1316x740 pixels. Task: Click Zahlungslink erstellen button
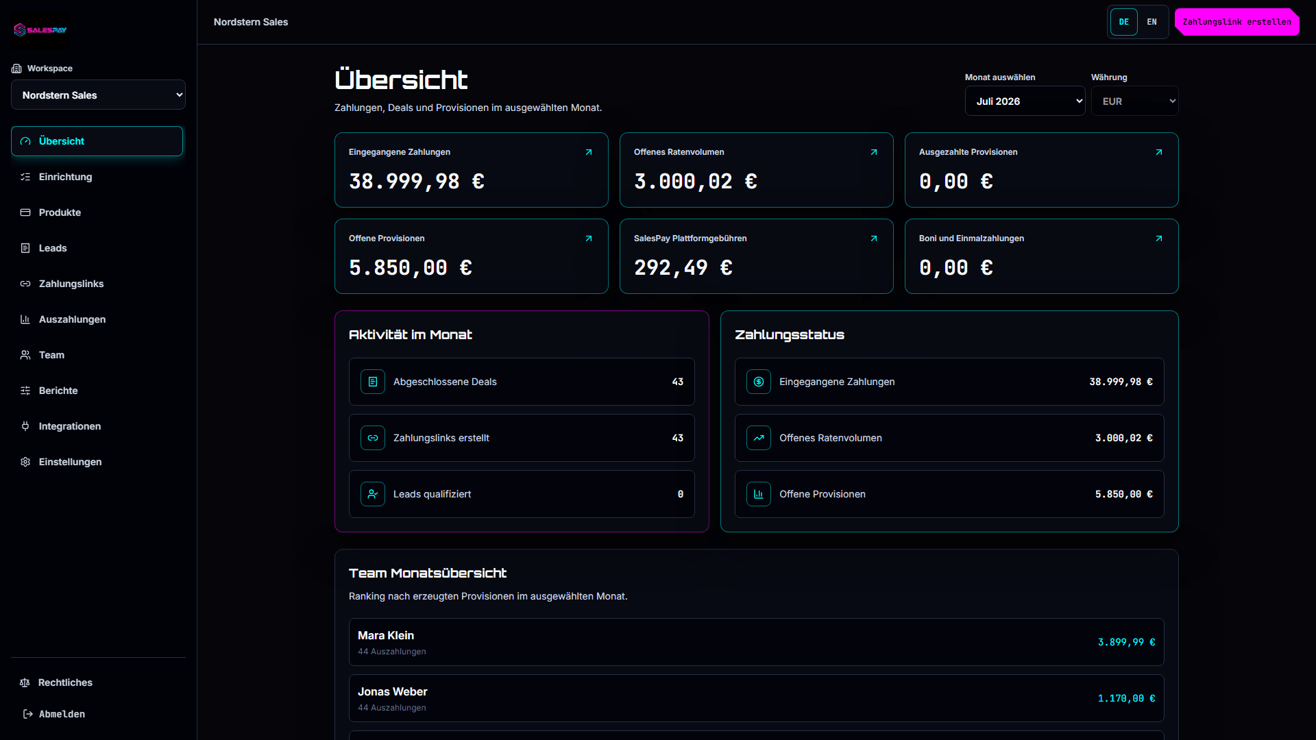(1237, 22)
